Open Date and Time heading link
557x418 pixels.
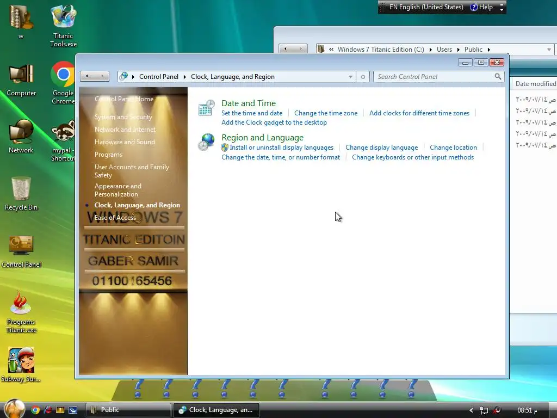(249, 103)
